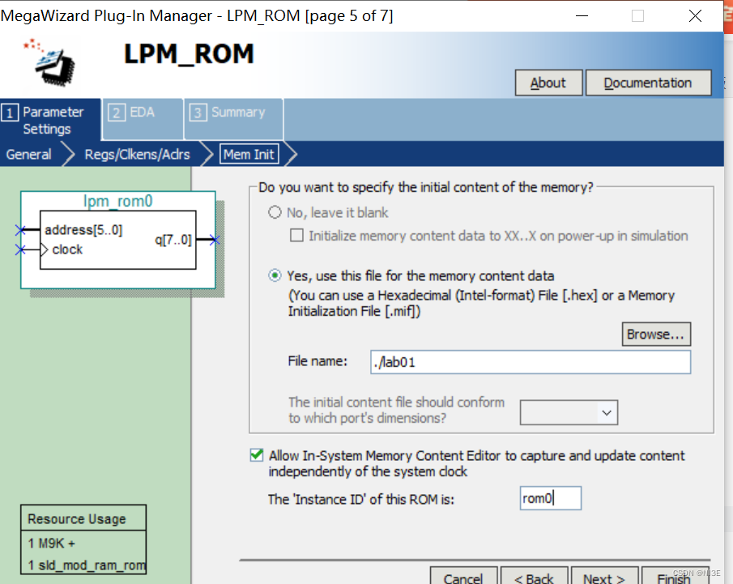This screenshot has width=733, height=584.
Task: Edit the File name field containing ./lab01
Action: click(530, 362)
